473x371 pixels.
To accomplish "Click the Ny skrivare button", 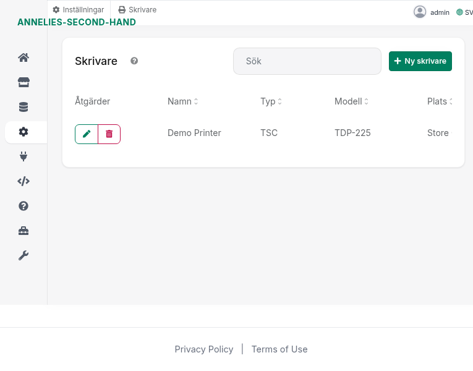I will pyautogui.click(x=420, y=61).
